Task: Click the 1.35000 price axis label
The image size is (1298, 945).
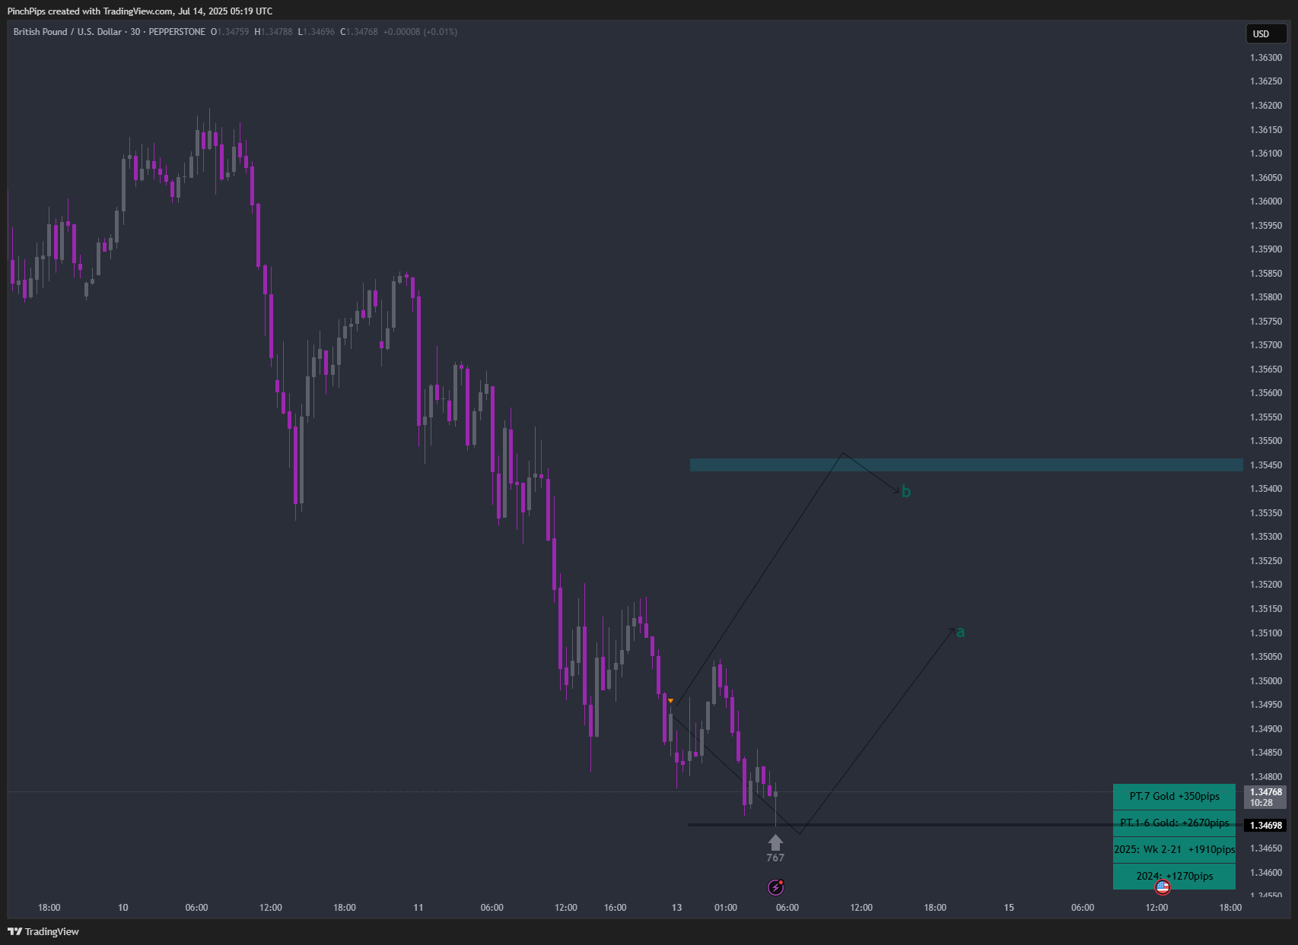Action: (1266, 681)
